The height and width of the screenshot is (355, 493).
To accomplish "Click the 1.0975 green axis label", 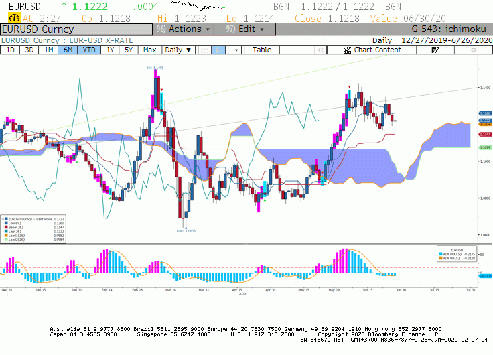I will click(485, 147).
